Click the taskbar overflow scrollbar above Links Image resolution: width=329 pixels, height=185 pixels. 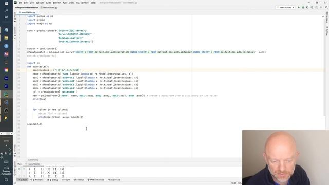pos(6,134)
